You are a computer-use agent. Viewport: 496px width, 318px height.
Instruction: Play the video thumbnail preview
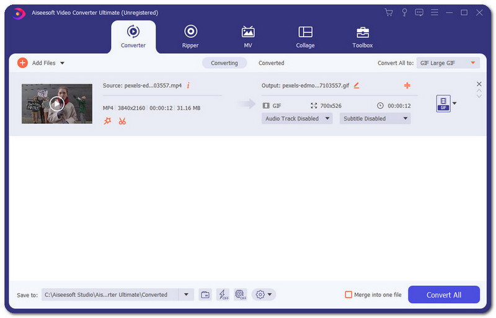pyautogui.click(x=56, y=104)
